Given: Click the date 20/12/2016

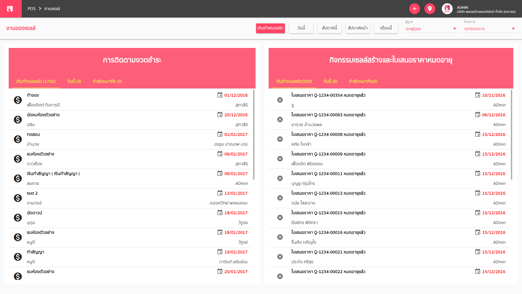Looking at the screenshot, I should click(236, 115).
